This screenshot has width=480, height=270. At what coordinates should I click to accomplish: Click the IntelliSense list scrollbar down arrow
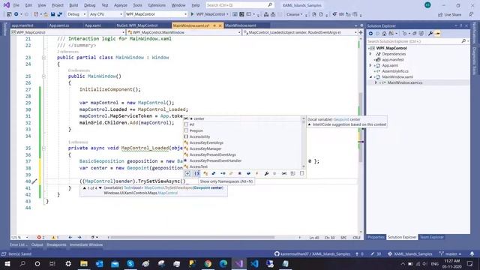[x=304, y=166]
